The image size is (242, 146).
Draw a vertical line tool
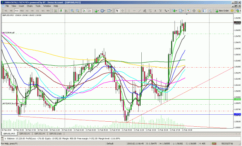[129, 11]
